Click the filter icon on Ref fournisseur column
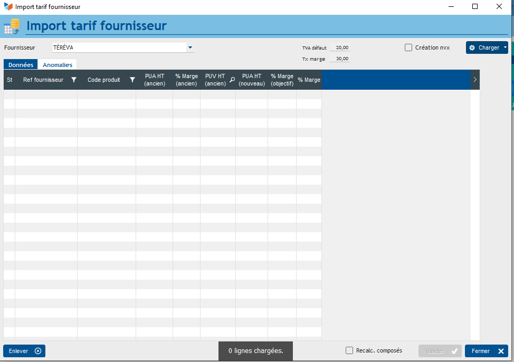Viewport: 514px width, 362px height. (74, 80)
